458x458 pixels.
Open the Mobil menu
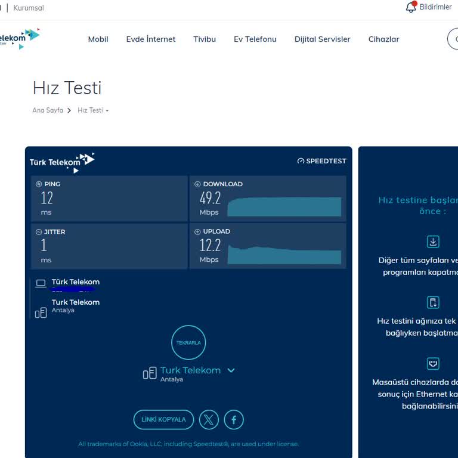(x=98, y=39)
